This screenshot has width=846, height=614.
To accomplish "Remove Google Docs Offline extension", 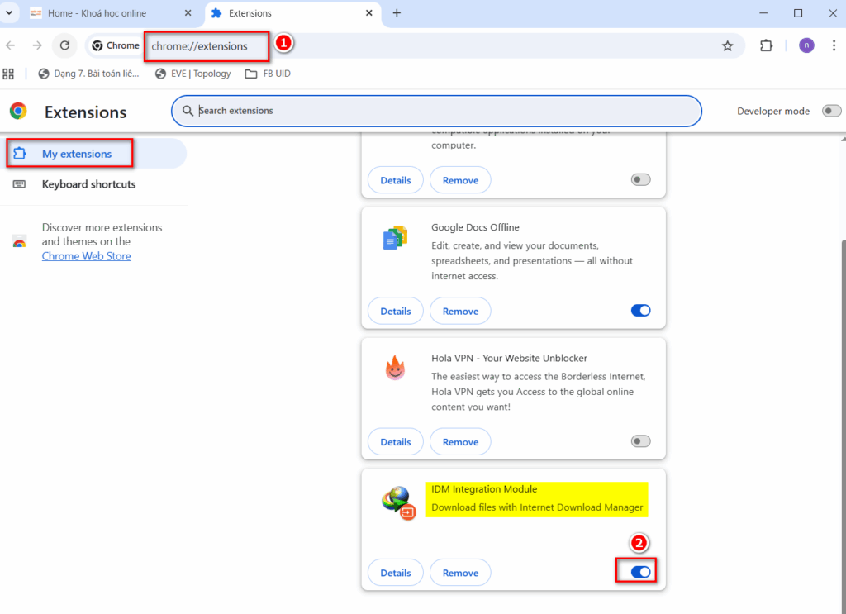I will [460, 312].
